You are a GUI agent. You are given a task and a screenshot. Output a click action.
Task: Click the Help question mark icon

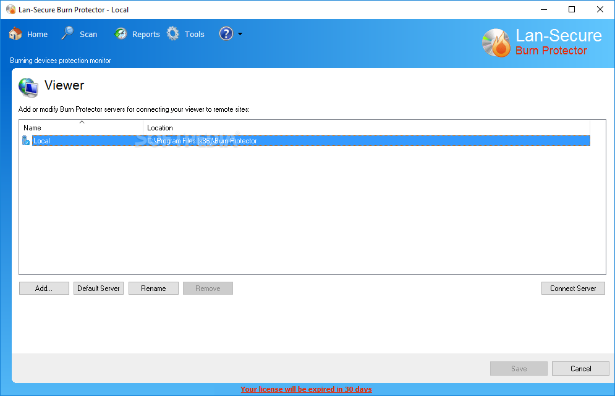pos(226,34)
